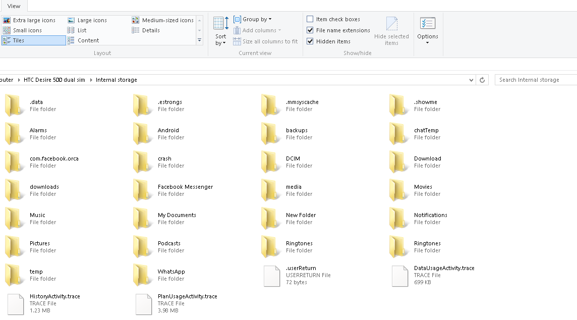Screen dimensions: 577x320
Task: Select the backups folder
Action: pyautogui.click(x=287, y=134)
